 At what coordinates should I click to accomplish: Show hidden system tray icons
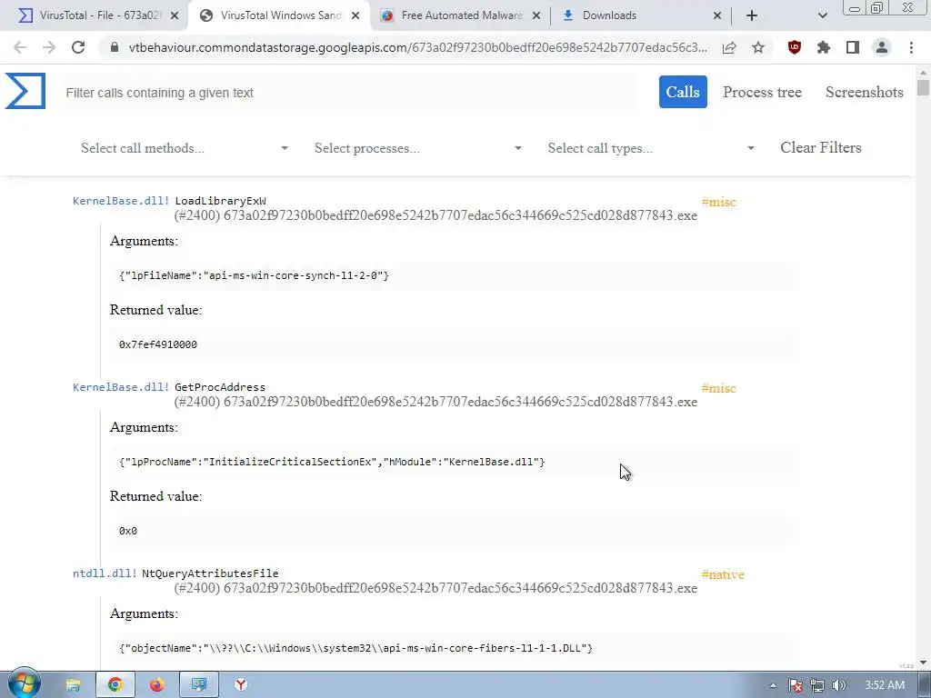773,685
